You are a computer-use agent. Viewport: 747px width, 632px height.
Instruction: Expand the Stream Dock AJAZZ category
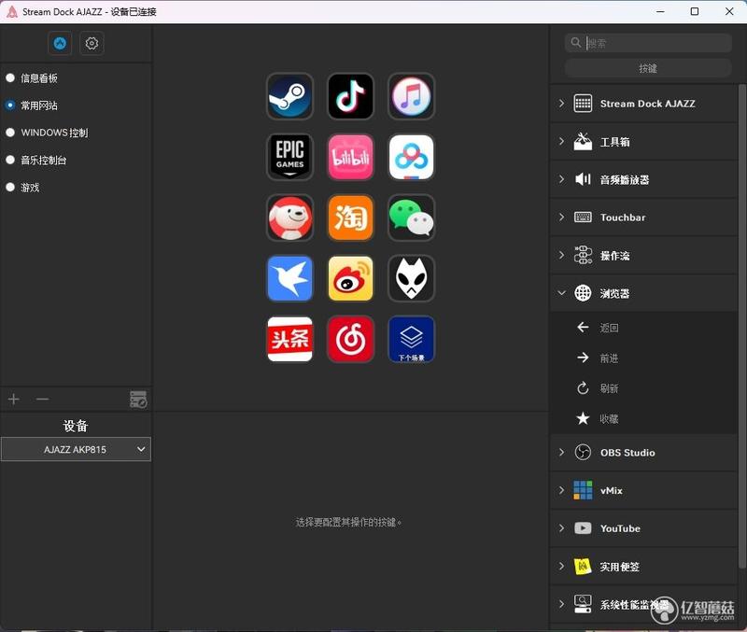pos(645,104)
